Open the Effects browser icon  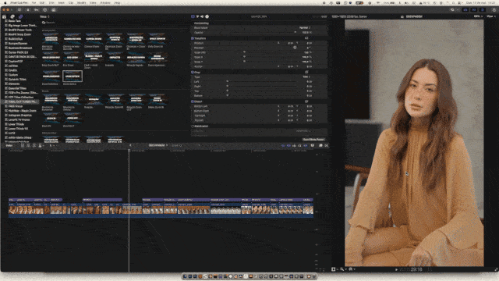coord(320,146)
